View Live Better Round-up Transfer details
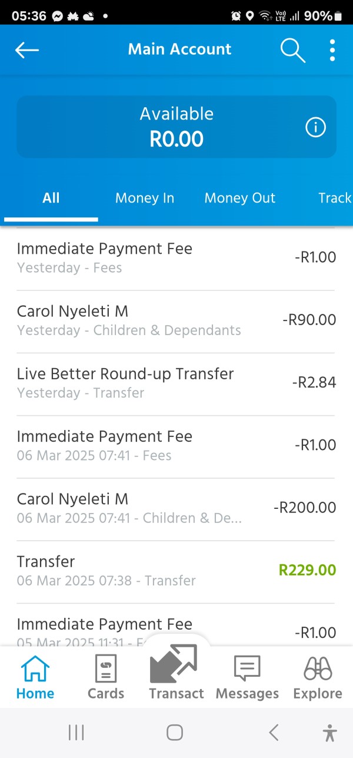353x758 pixels. click(176, 383)
